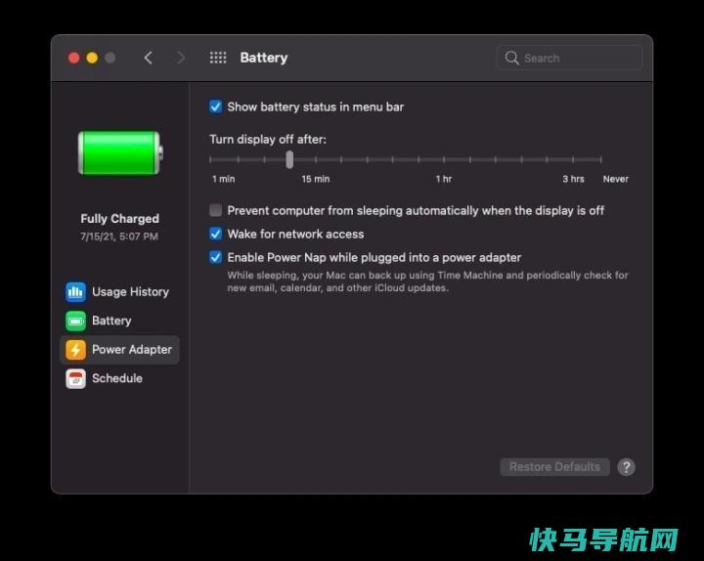
Task: Open the Schedule calendar icon
Action: tap(75, 378)
